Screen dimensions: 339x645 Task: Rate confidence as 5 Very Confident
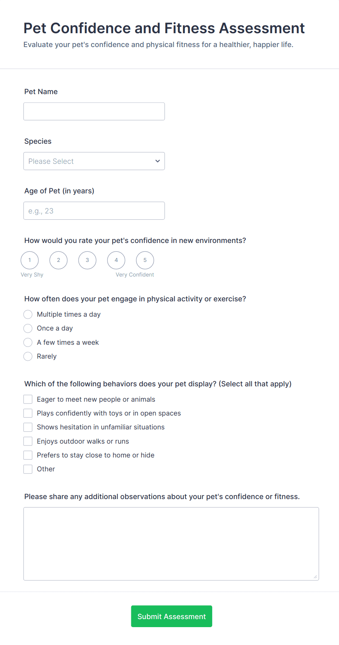pos(145,260)
